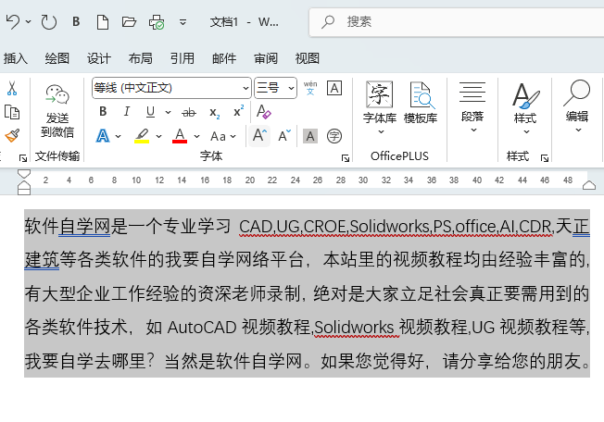Open the 字体库 font library

(x=380, y=107)
